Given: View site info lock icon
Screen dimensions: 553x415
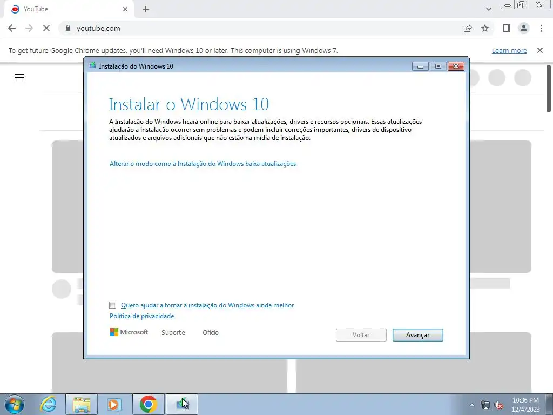Looking at the screenshot, I should [x=68, y=28].
